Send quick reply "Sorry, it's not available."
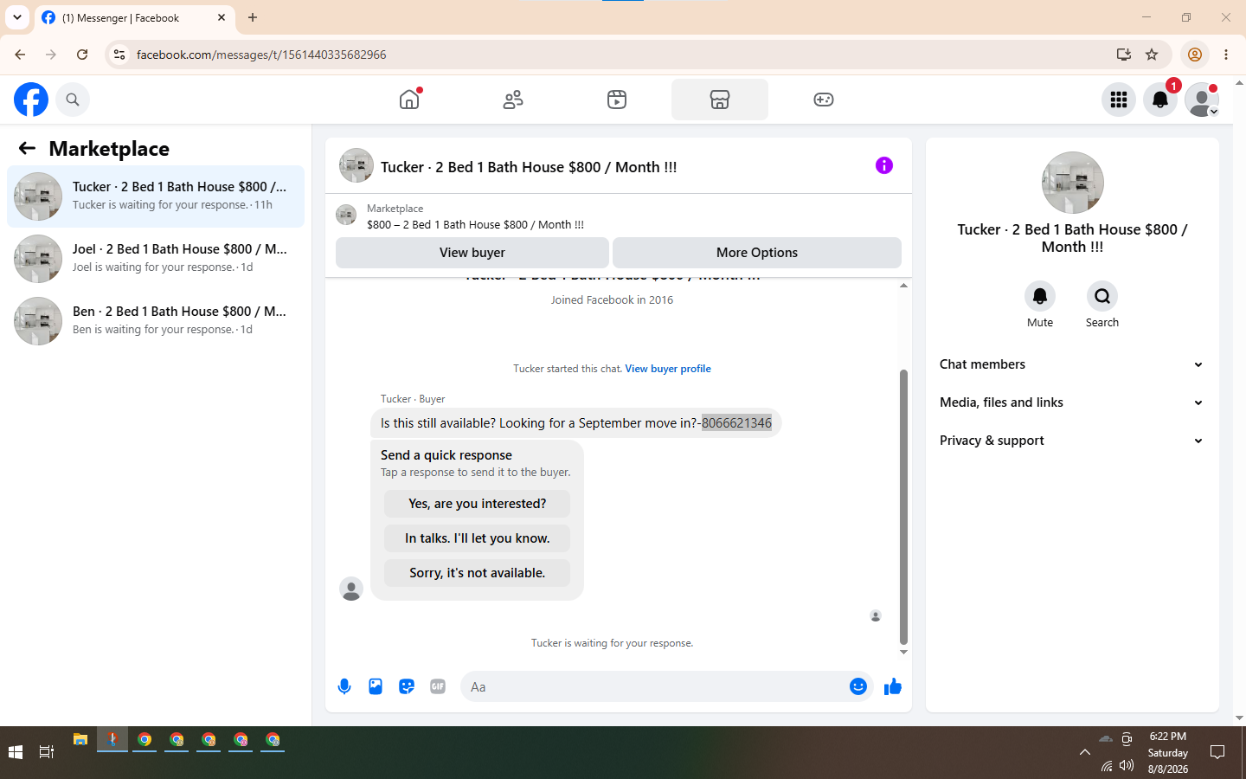Viewport: 1246px width, 779px height. [478, 573]
